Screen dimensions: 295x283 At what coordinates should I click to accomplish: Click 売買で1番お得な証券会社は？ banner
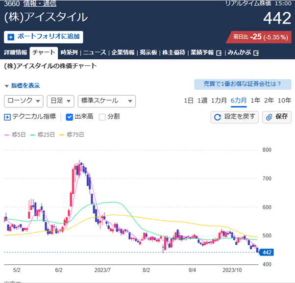point(243,84)
